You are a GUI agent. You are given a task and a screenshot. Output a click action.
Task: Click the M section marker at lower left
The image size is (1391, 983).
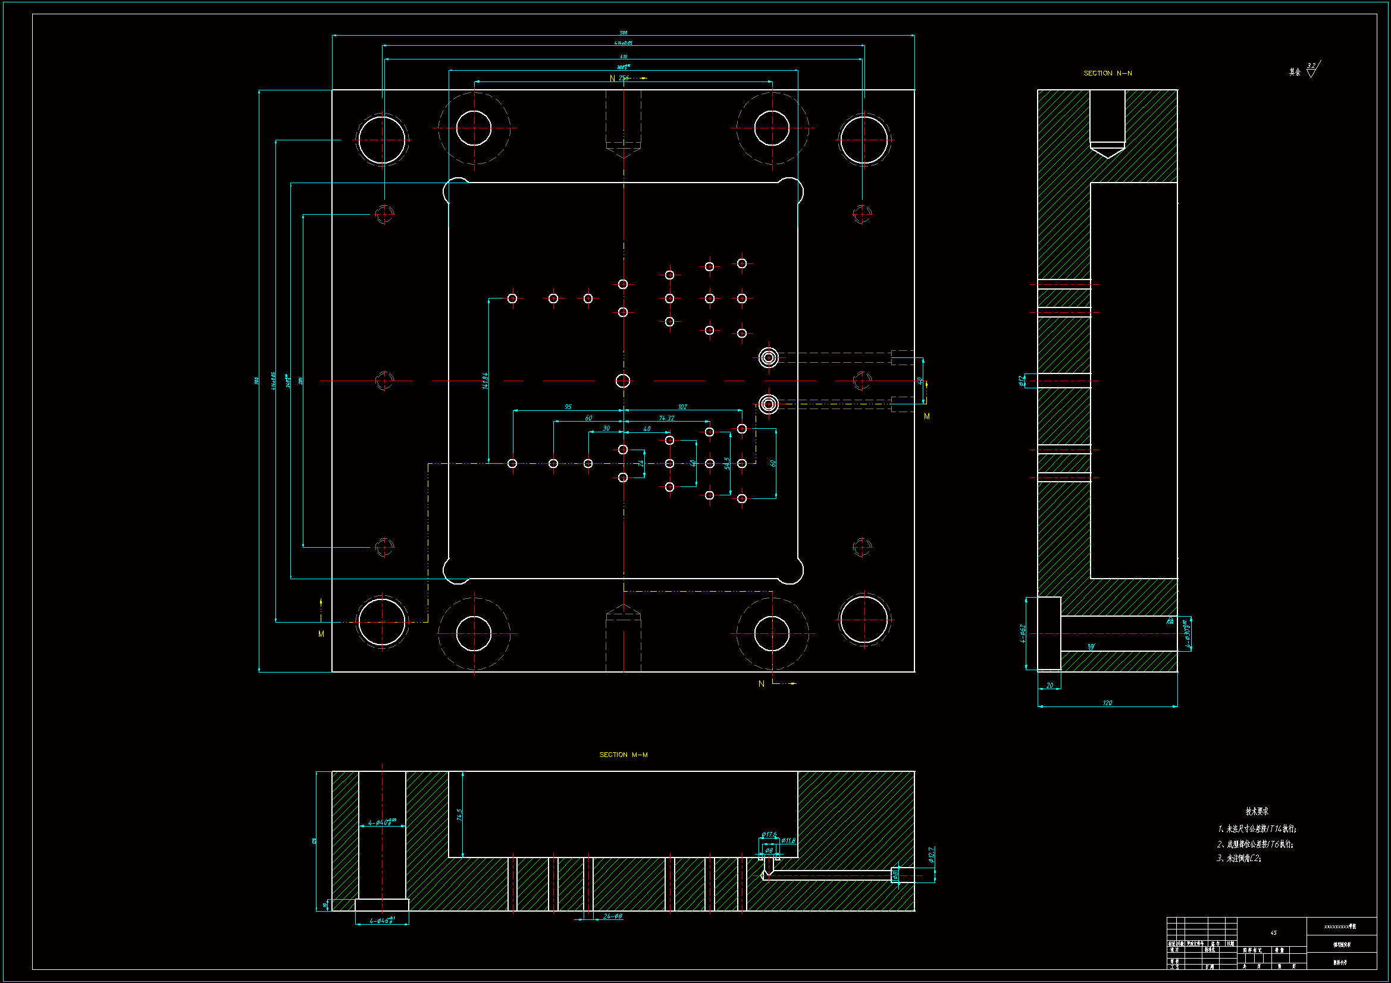(x=321, y=634)
